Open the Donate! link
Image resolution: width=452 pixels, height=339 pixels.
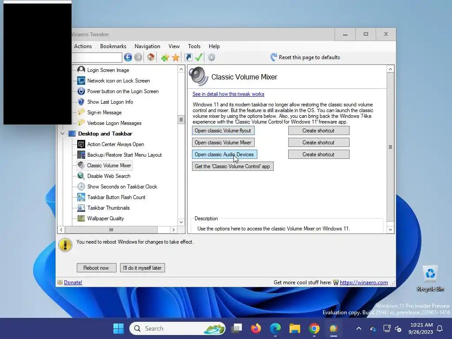click(x=73, y=282)
